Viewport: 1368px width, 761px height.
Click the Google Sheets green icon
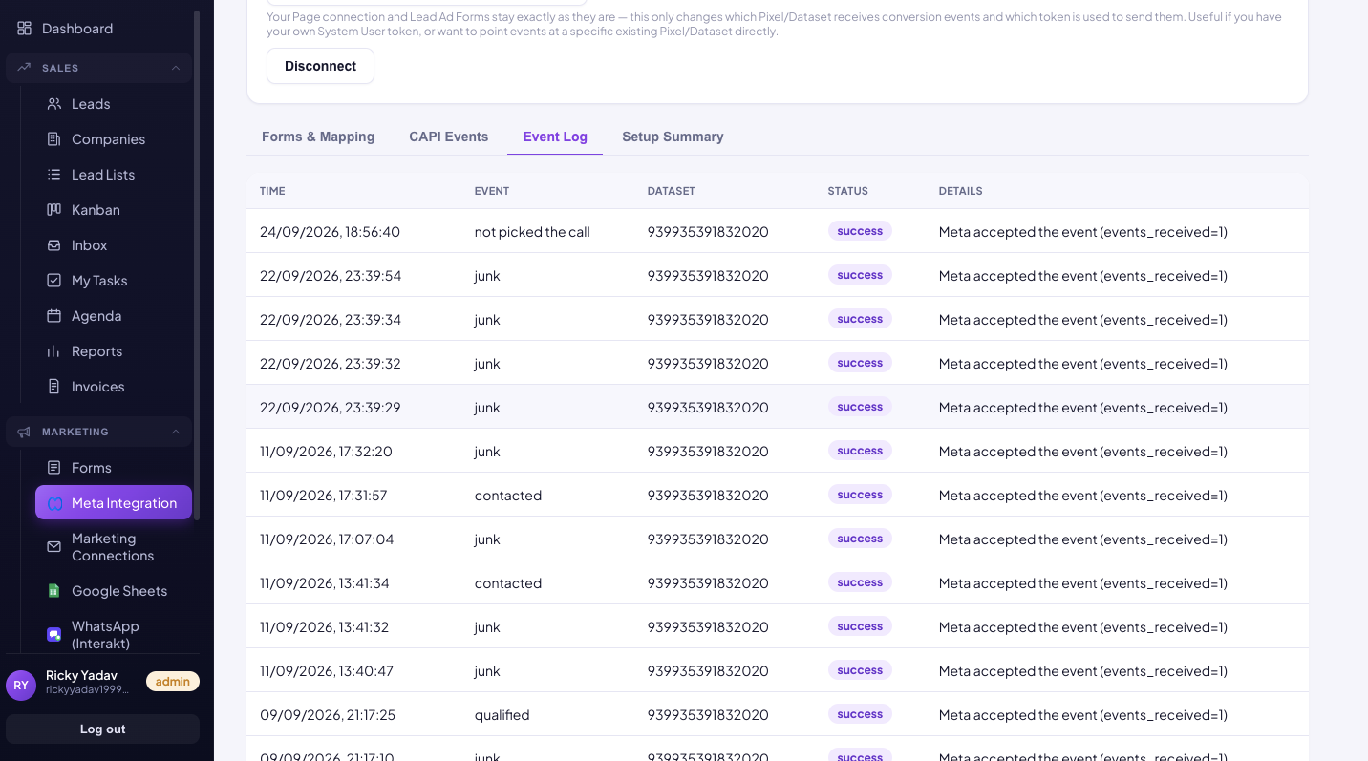pyautogui.click(x=54, y=591)
